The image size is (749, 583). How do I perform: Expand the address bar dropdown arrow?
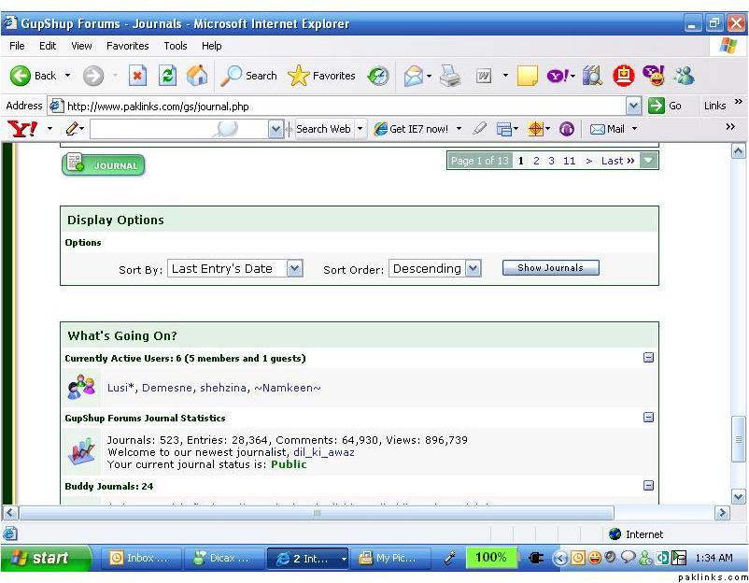[634, 106]
